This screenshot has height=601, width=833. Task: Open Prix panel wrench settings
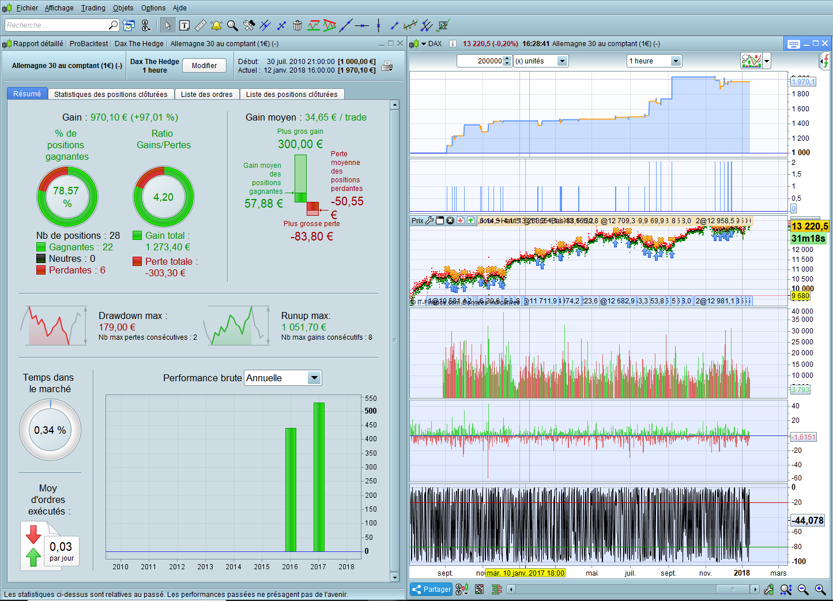point(429,220)
